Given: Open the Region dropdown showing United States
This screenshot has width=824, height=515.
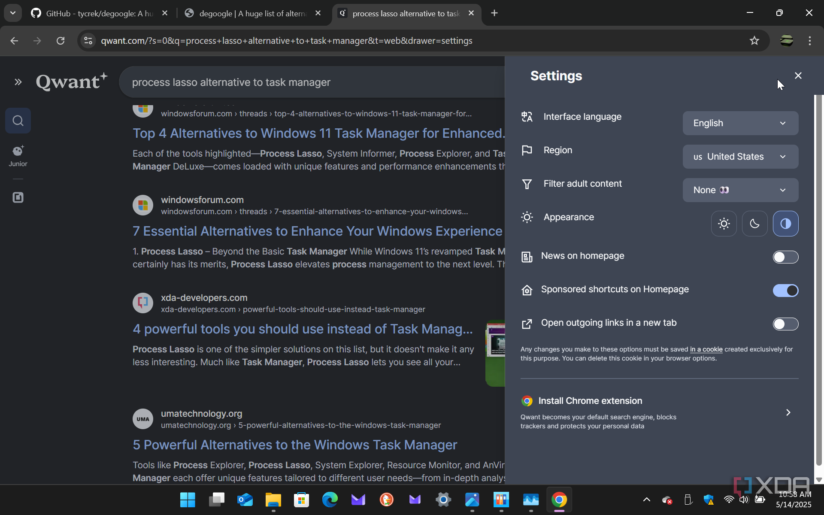Looking at the screenshot, I should coord(740,157).
